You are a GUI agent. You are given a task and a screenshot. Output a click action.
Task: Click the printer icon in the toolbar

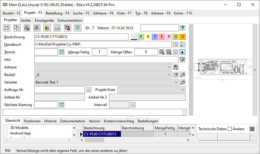(57, 28)
